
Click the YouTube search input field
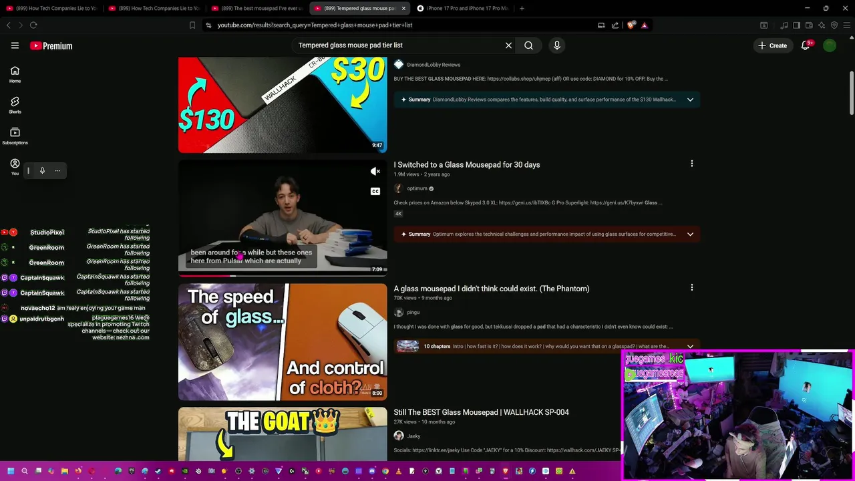point(399,45)
